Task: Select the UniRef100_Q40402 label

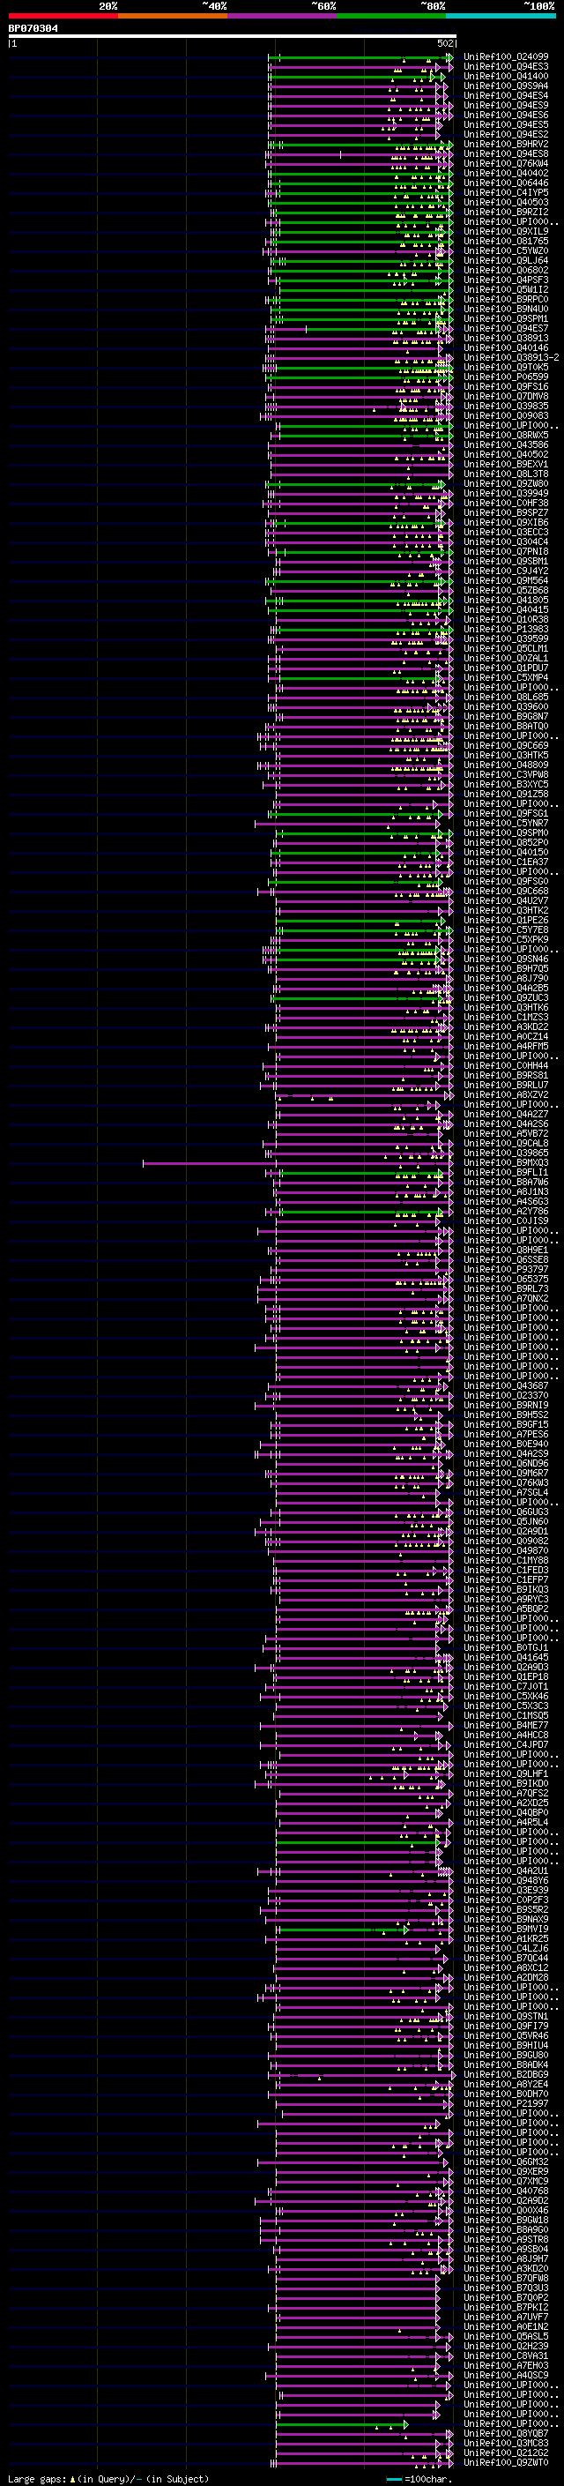Action: 506,174
